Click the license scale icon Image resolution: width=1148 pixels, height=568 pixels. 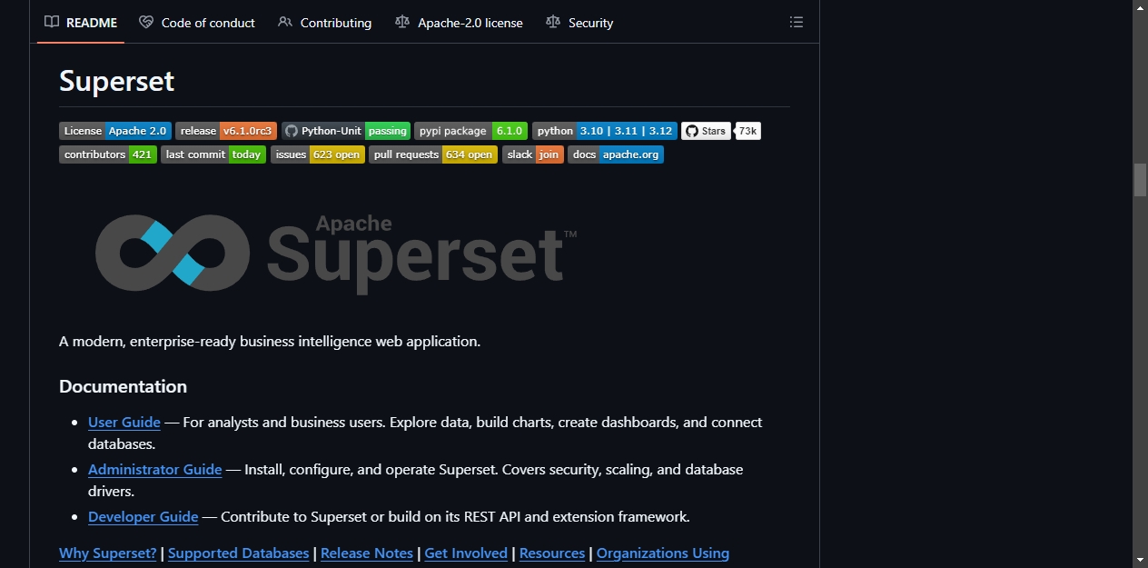pyautogui.click(x=402, y=23)
